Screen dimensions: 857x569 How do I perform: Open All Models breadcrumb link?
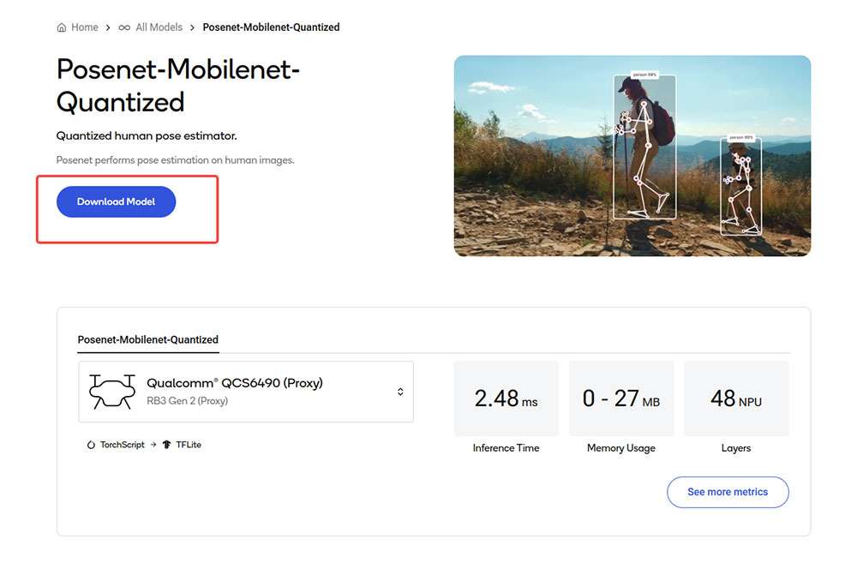[x=159, y=27]
